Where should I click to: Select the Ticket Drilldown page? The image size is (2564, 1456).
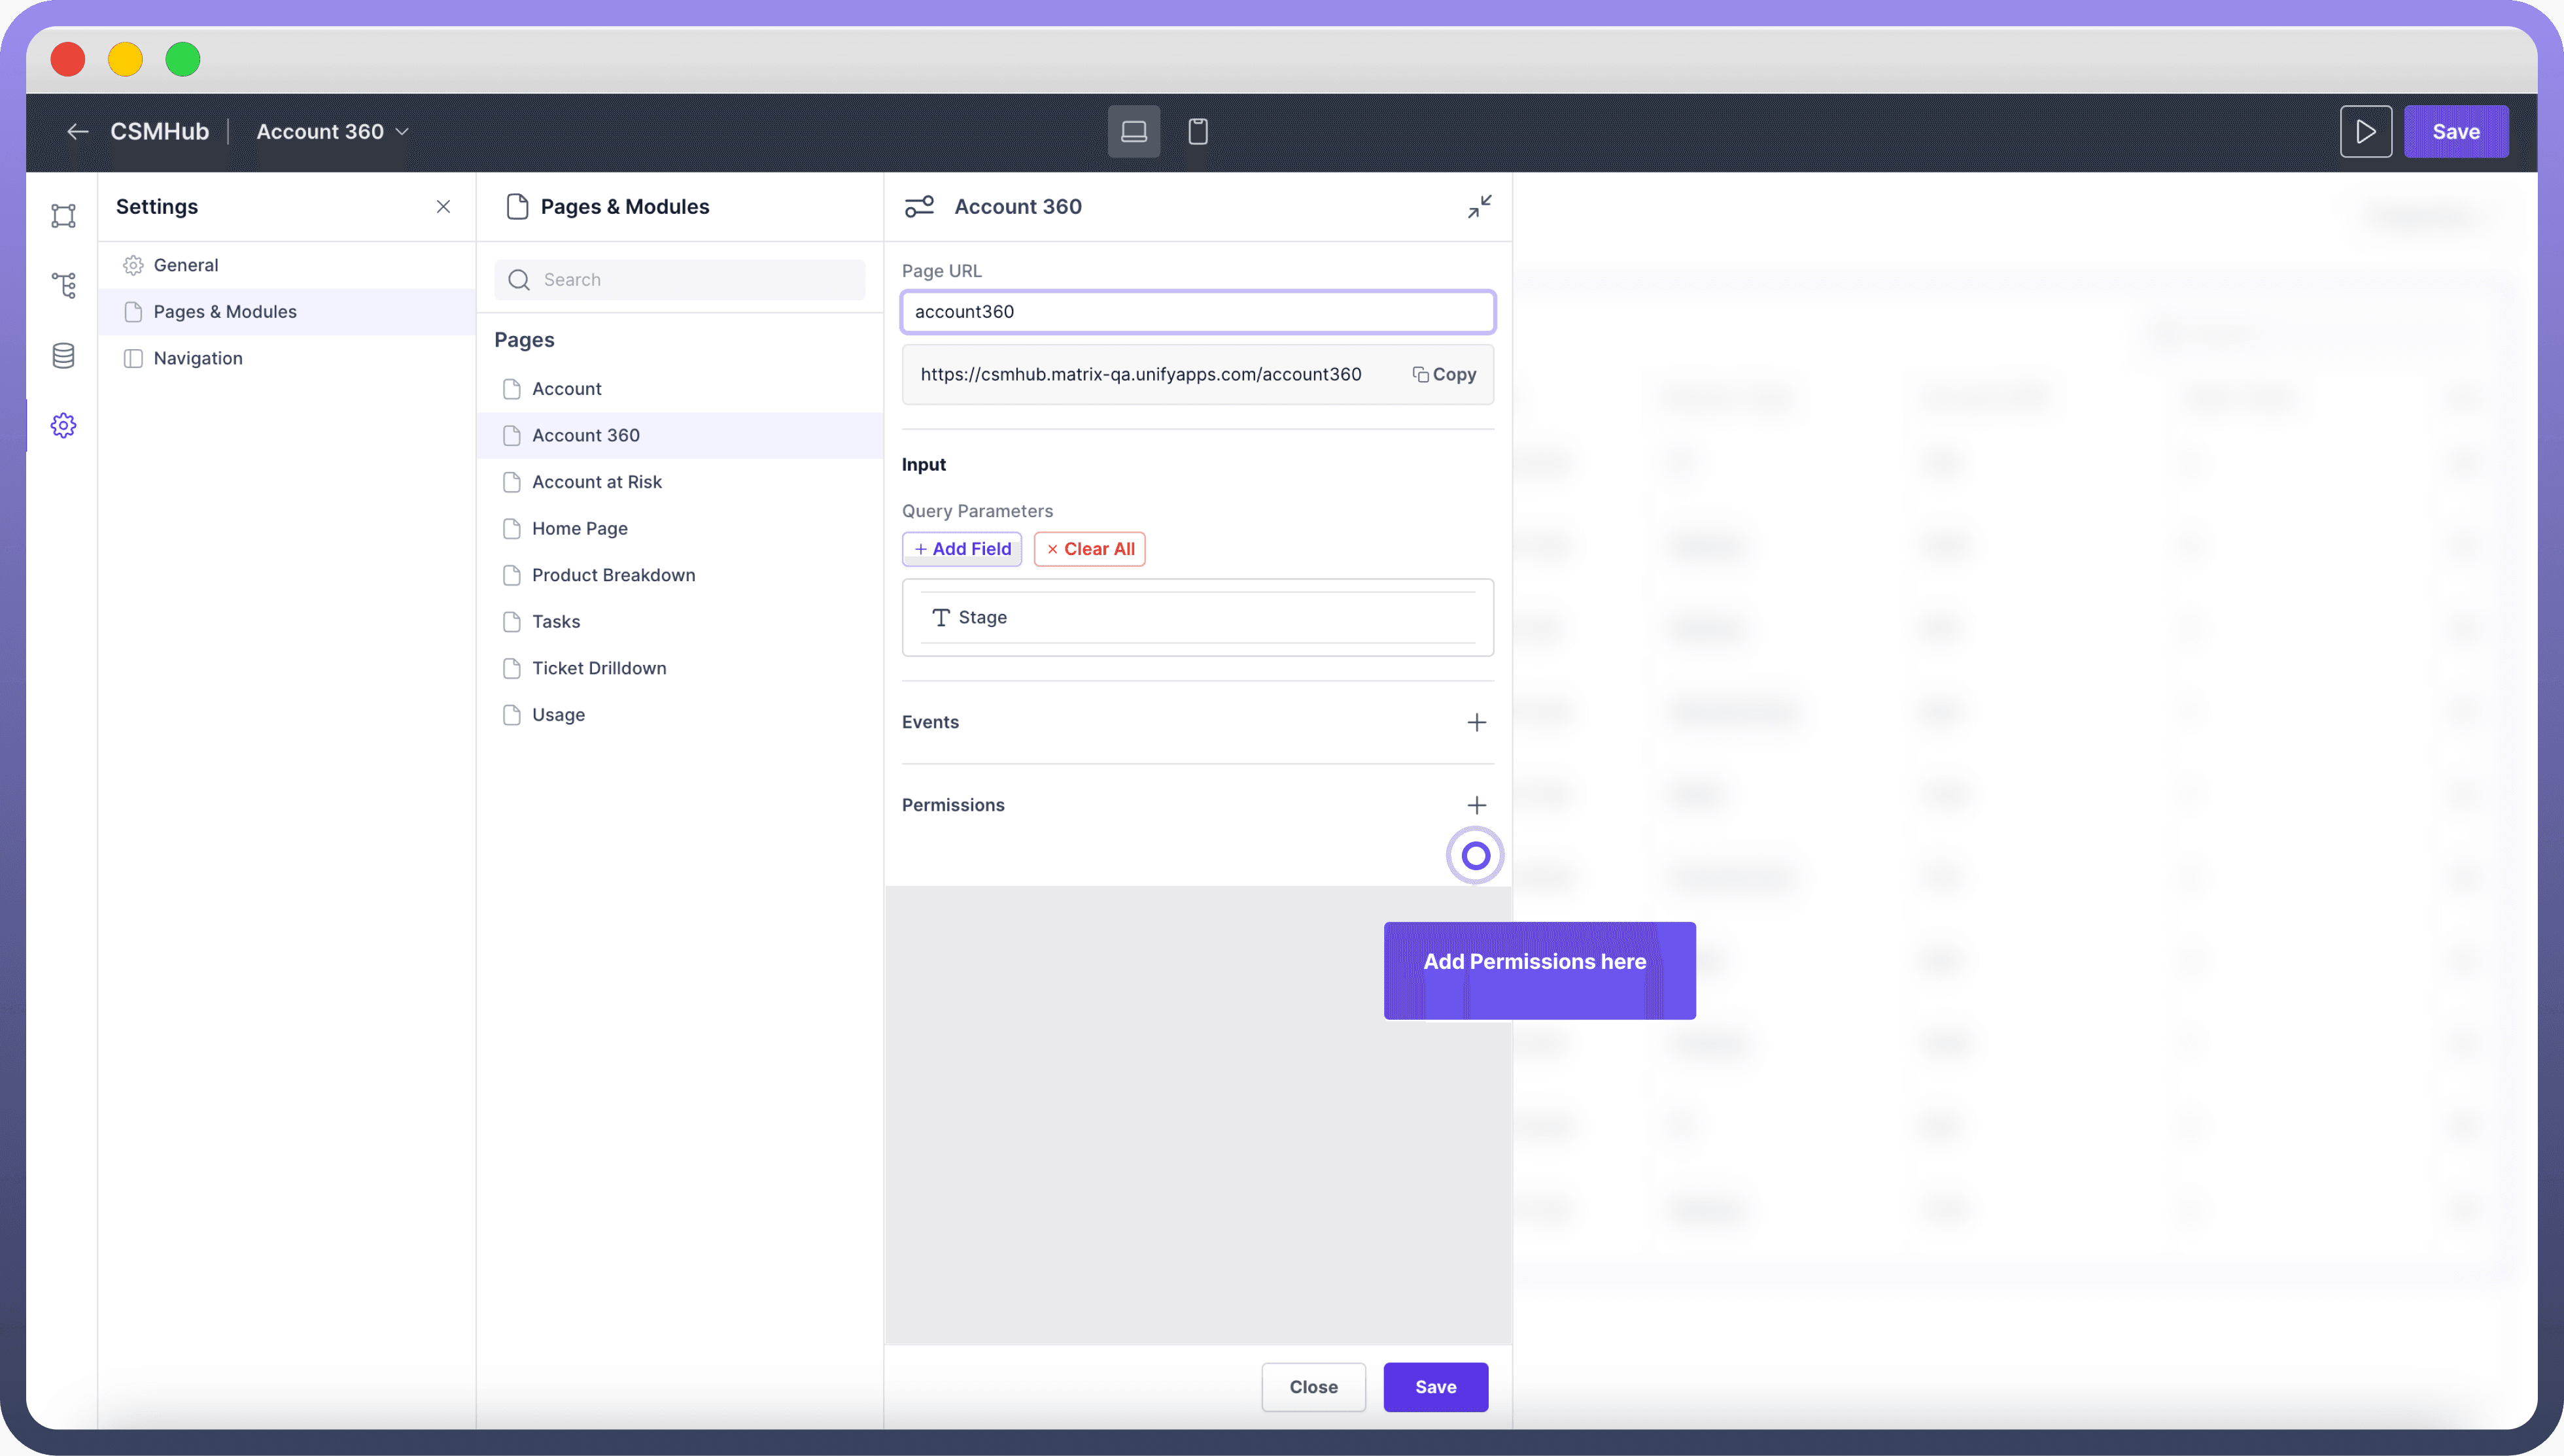[x=598, y=668]
